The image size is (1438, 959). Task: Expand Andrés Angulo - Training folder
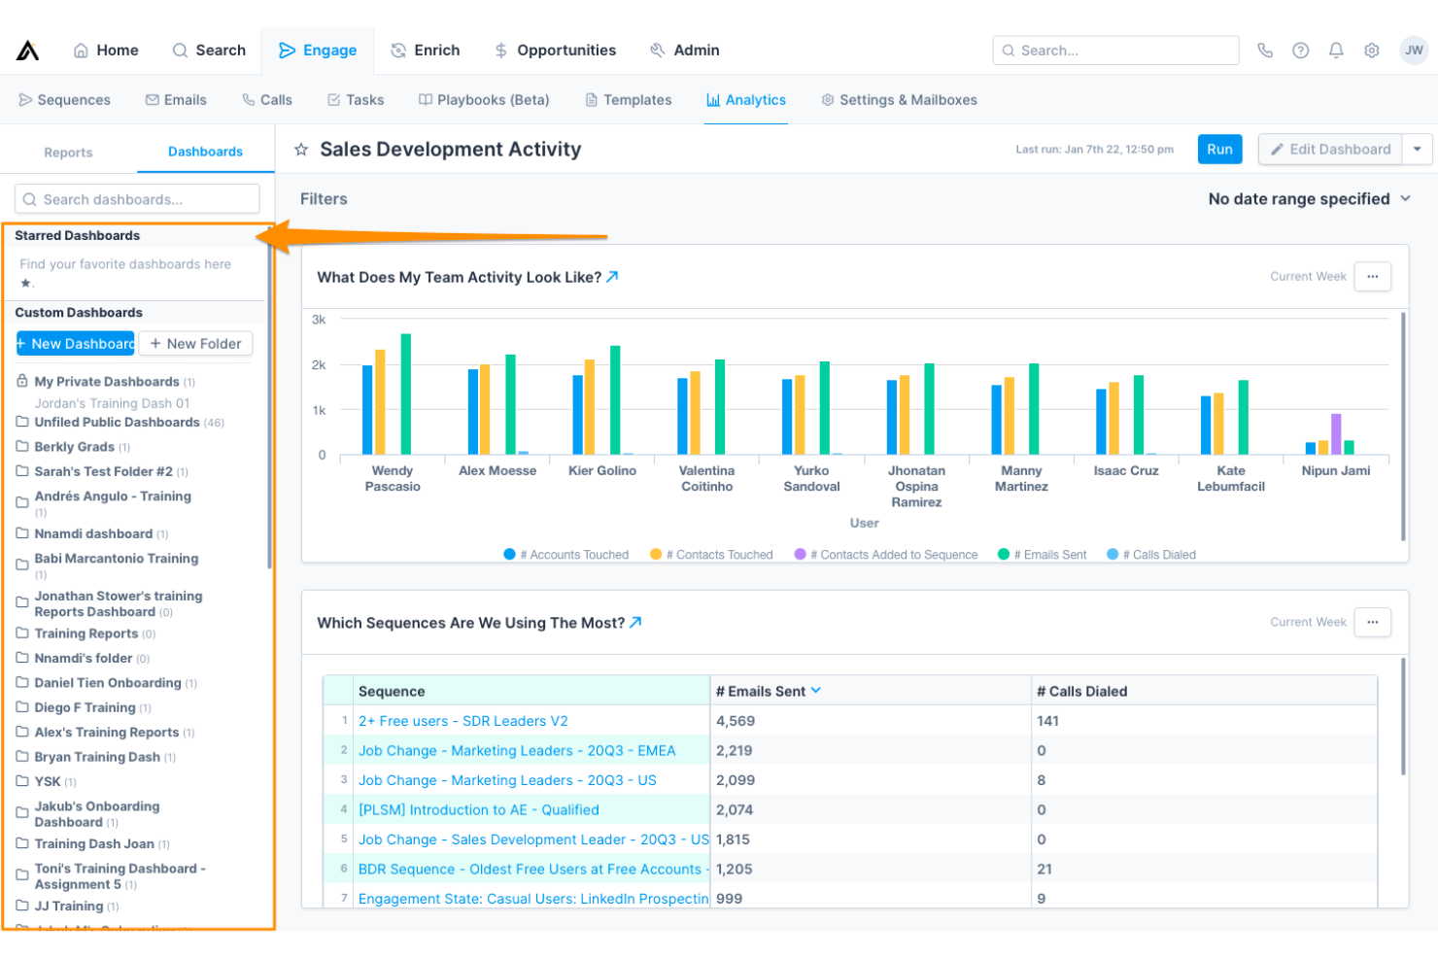(x=103, y=503)
